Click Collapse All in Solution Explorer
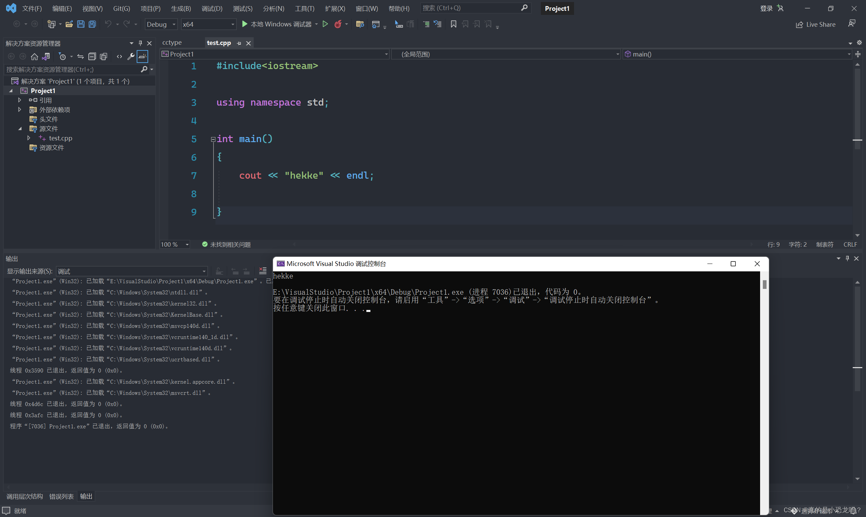The image size is (866, 517). pyautogui.click(x=92, y=57)
